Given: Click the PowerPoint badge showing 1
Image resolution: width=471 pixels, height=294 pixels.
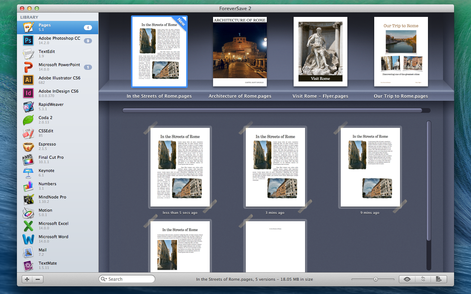Looking at the screenshot, I should point(88,67).
